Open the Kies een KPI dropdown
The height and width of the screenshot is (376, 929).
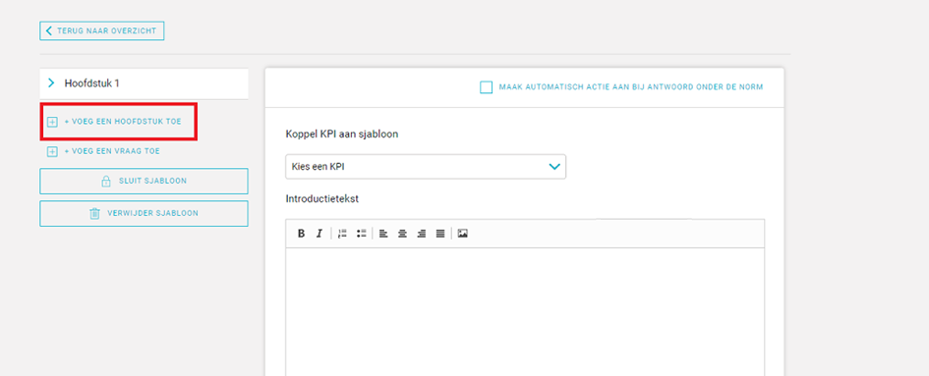[x=426, y=167]
